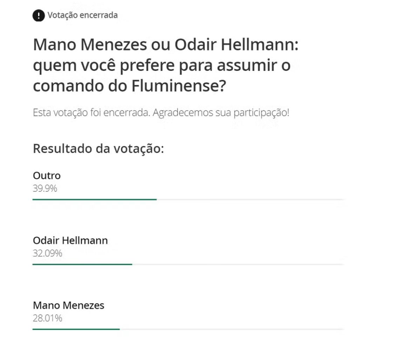Click the 28.01% percentage value
The image size is (410, 345).
[48, 318]
